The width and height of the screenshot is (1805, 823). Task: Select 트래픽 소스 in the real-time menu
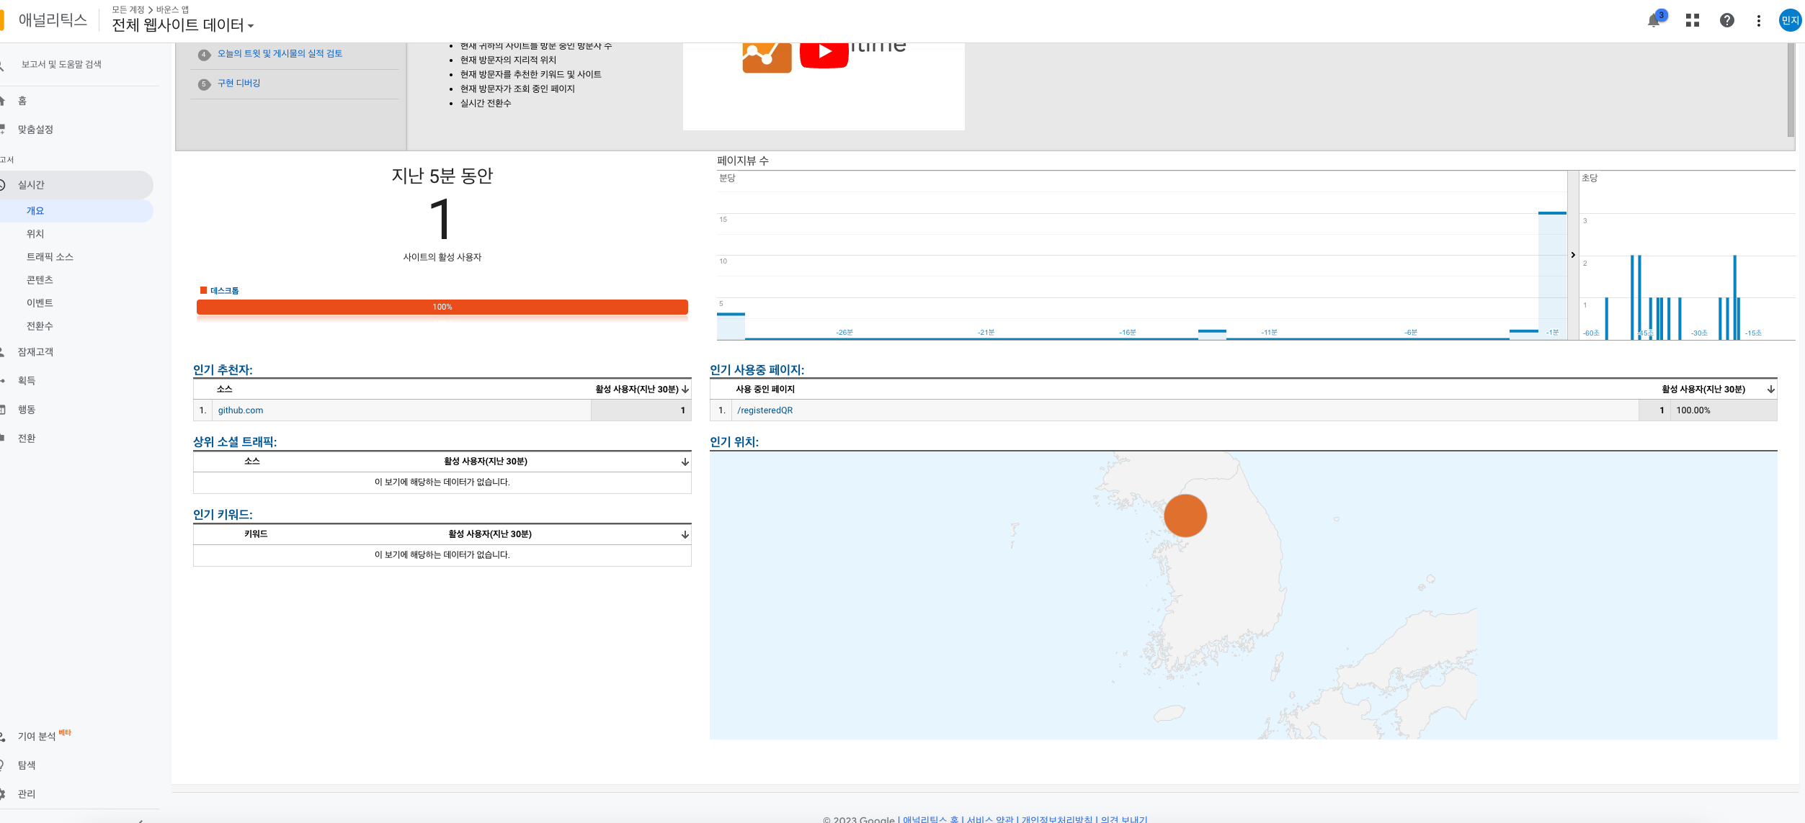(50, 257)
